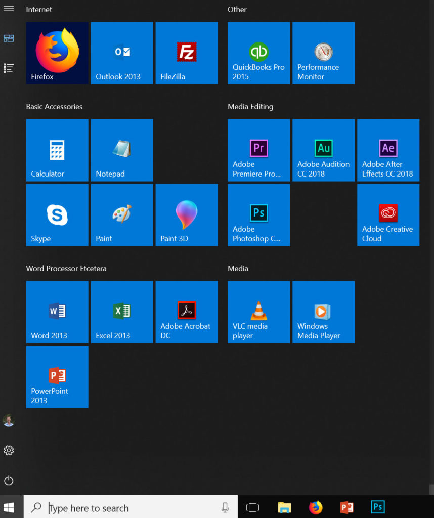The width and height of the screenshot is (434, 518).
Task: Open Settings gear in Start sidebar
Action: 9,450
